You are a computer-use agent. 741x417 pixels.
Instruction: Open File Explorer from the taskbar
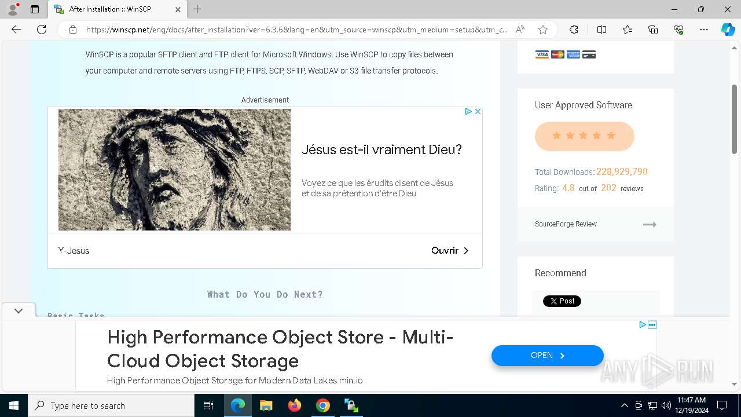tap(266, 405)
